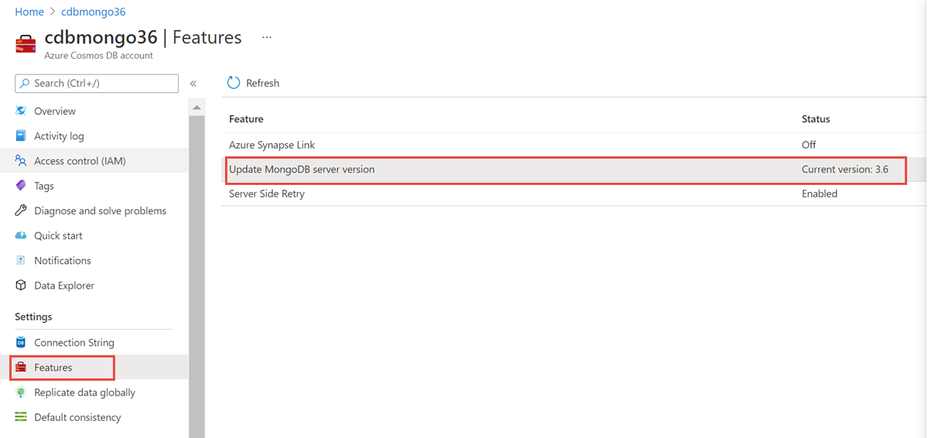
Task: Click the Overview icon in sidebar
Action: 21,111
